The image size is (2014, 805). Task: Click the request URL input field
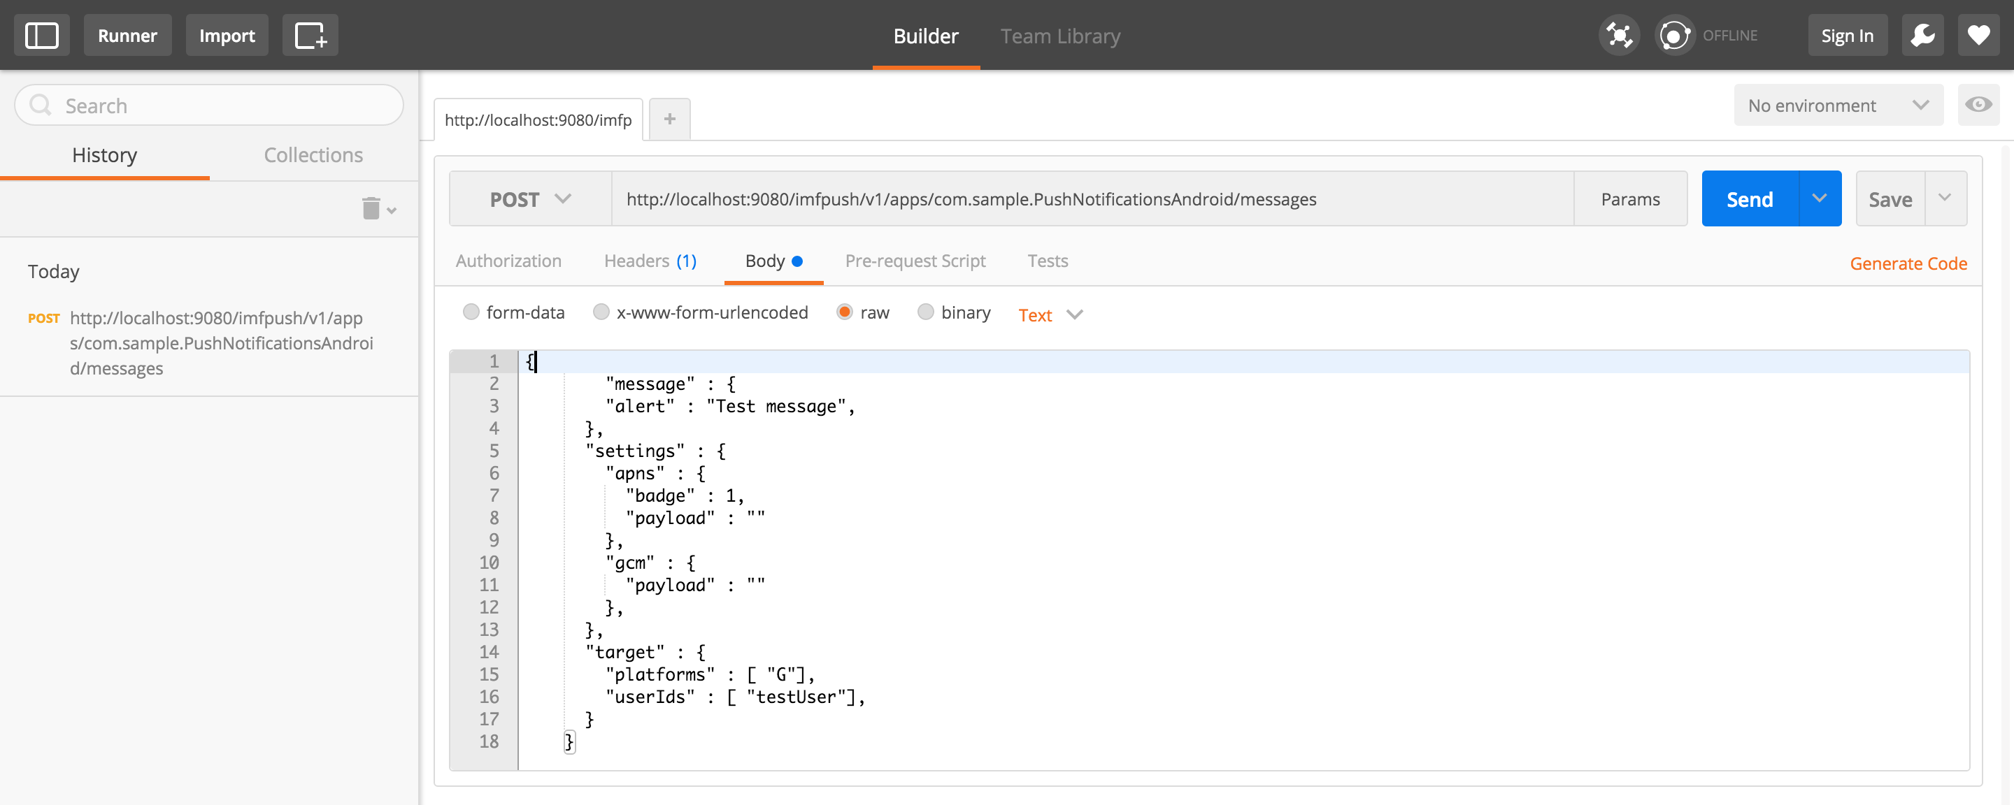[1091, 199]
